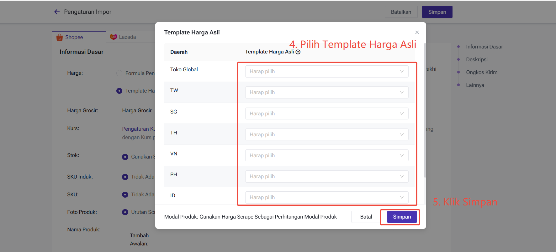Click the SG row label

tap(174, 112)
